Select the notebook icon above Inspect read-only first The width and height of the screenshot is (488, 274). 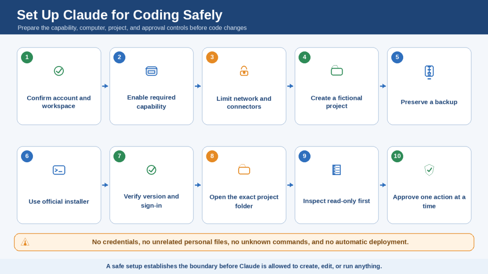click(x=336, y=170)
